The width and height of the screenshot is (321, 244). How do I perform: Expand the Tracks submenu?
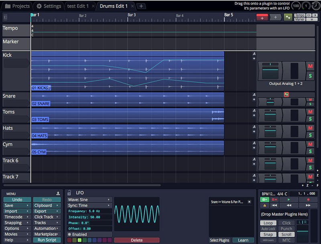point(47,222)
